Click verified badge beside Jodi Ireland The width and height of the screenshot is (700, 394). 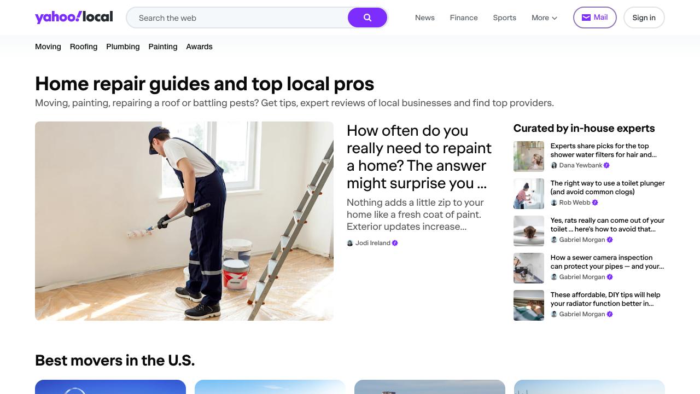click(395, 243)
